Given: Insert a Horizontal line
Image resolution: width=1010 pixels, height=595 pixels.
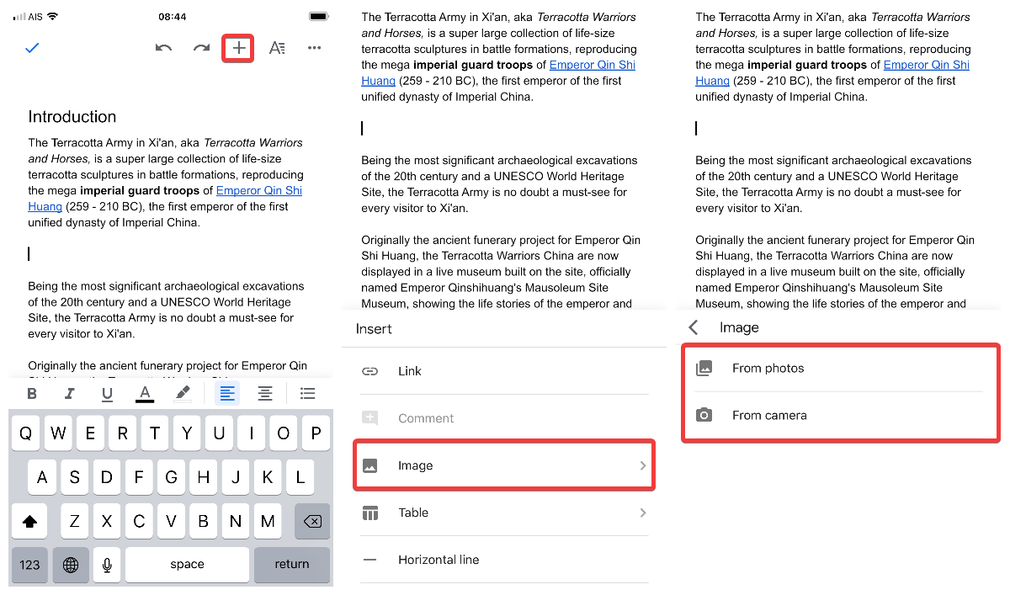Looking at the screenshot, I should click(x=504, y=560).
